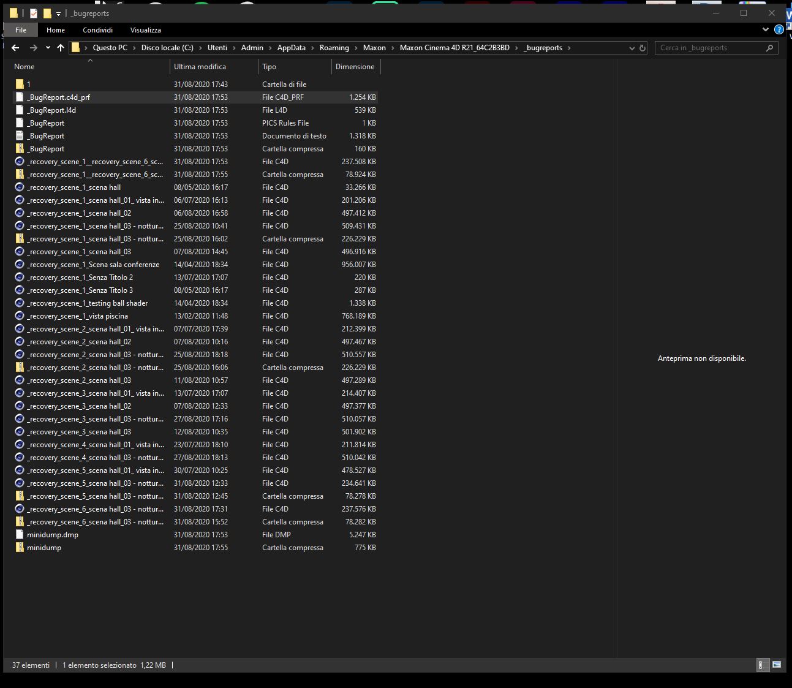Click C4D icon of _recovery_scene_1_scena hall_02
The image size is (792, 688).
click(x=20, y=213)
